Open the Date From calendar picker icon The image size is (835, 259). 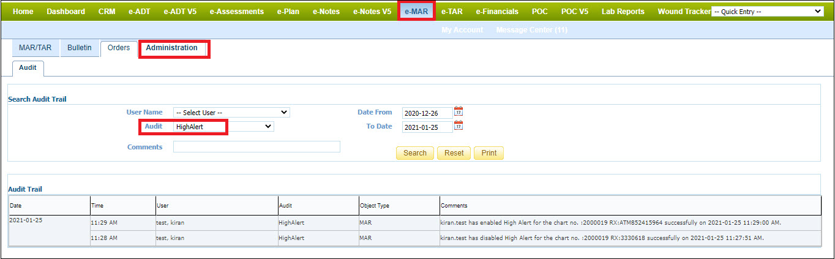(x=459, y=112)
